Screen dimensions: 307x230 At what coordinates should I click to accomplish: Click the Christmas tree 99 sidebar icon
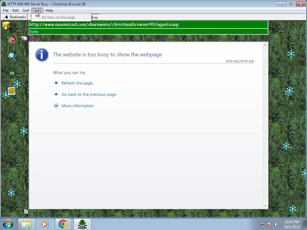pos(12,72)
